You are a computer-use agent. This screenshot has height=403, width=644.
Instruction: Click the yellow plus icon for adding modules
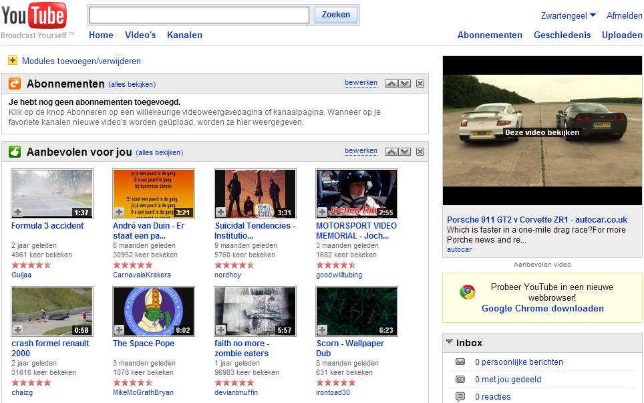click(13, 61)
